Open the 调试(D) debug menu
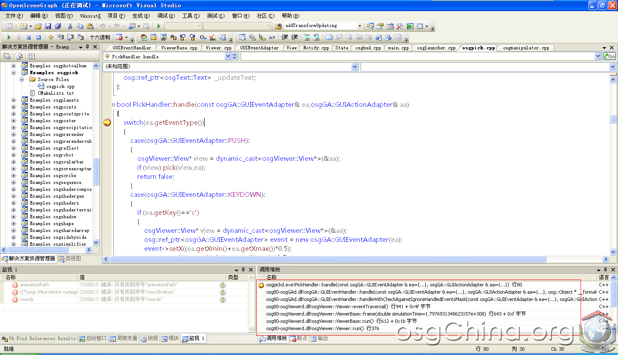Viewport: 618px width, 355px height. 166,15
